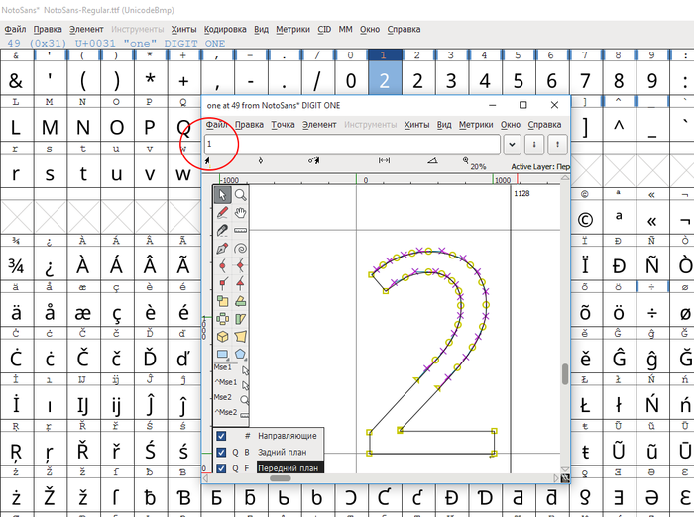Select the pointer arrow tool
694x517 pixels.
coord(223,195)
